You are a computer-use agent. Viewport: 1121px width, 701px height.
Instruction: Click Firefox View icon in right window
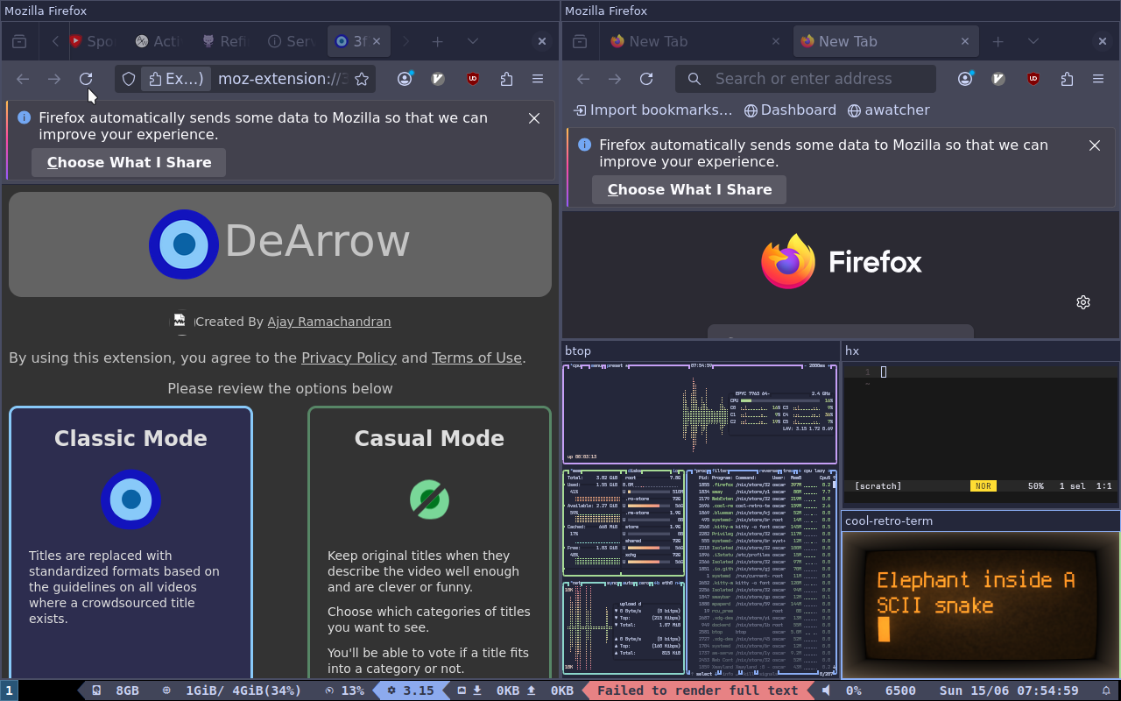click(x=580, y=41)
